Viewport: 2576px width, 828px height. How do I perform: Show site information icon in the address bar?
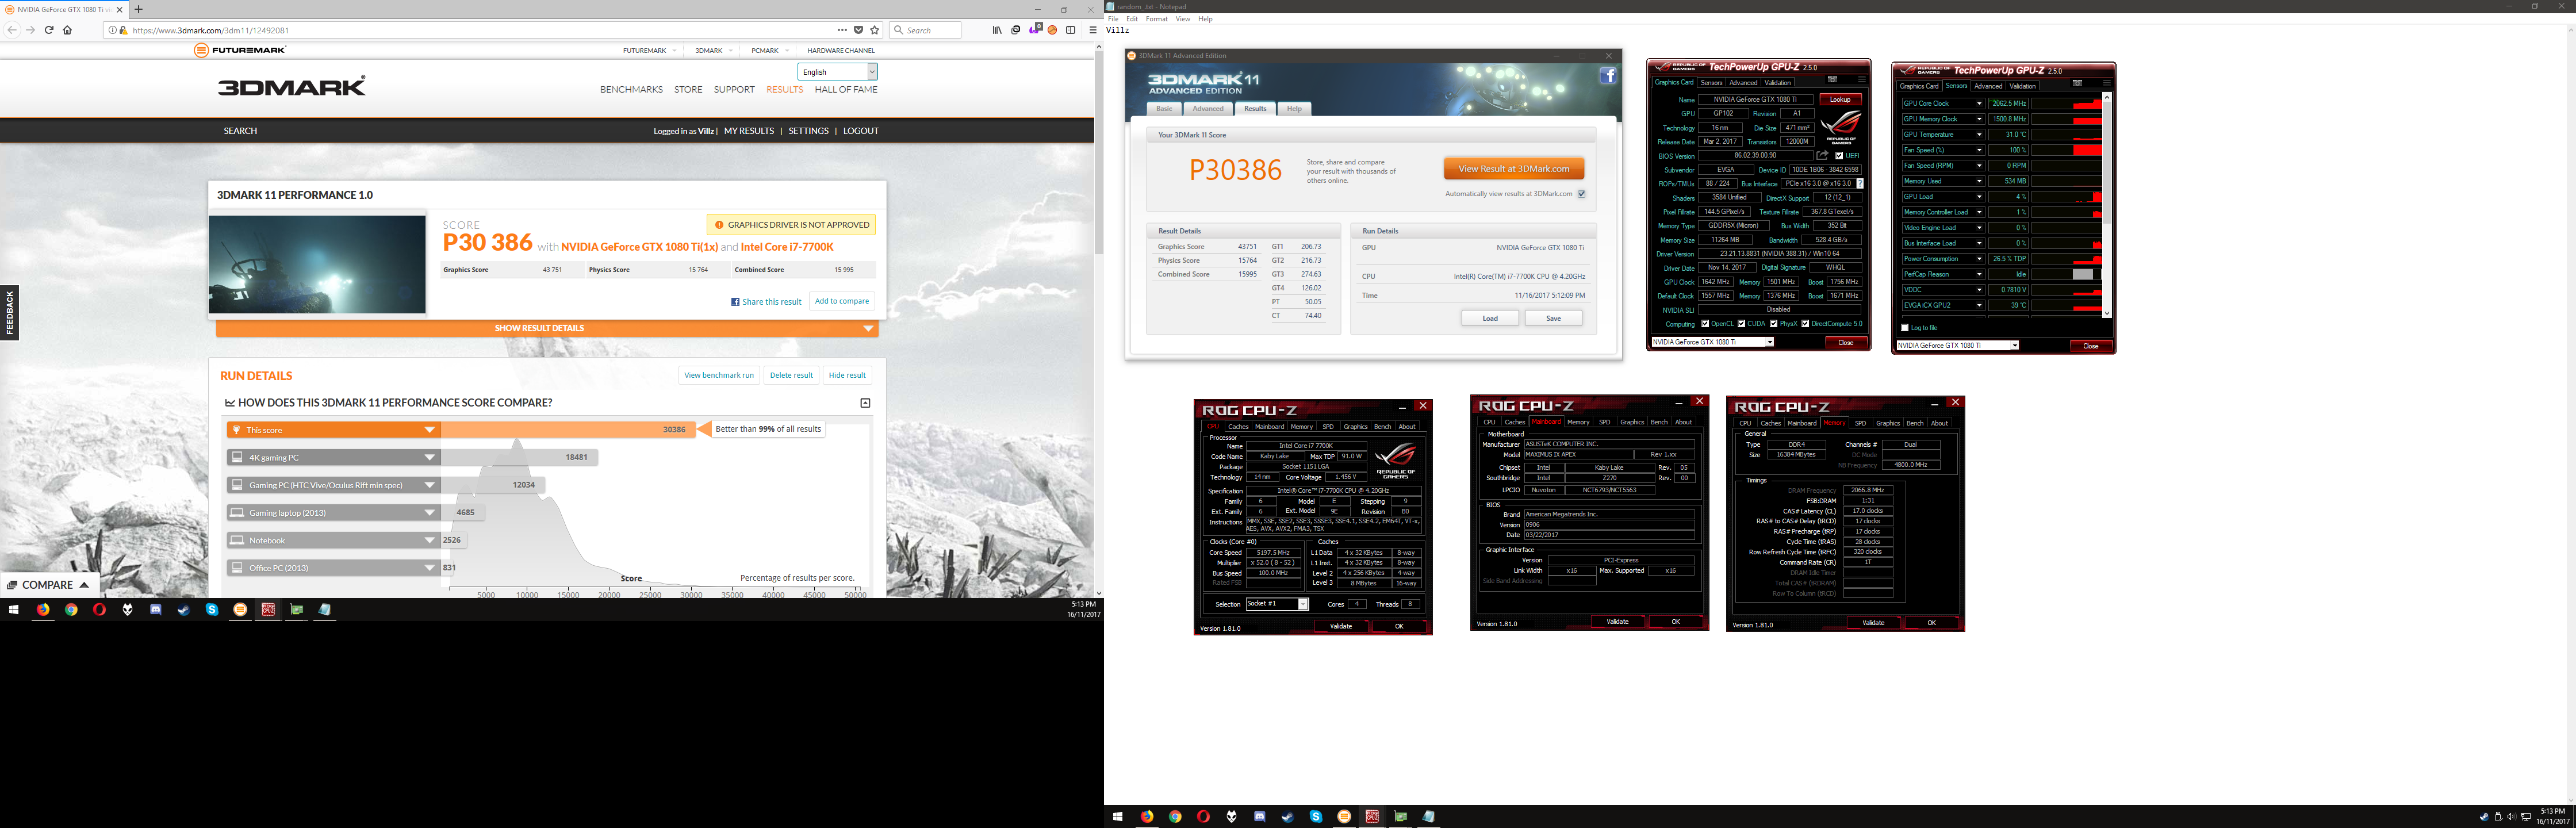112,30
